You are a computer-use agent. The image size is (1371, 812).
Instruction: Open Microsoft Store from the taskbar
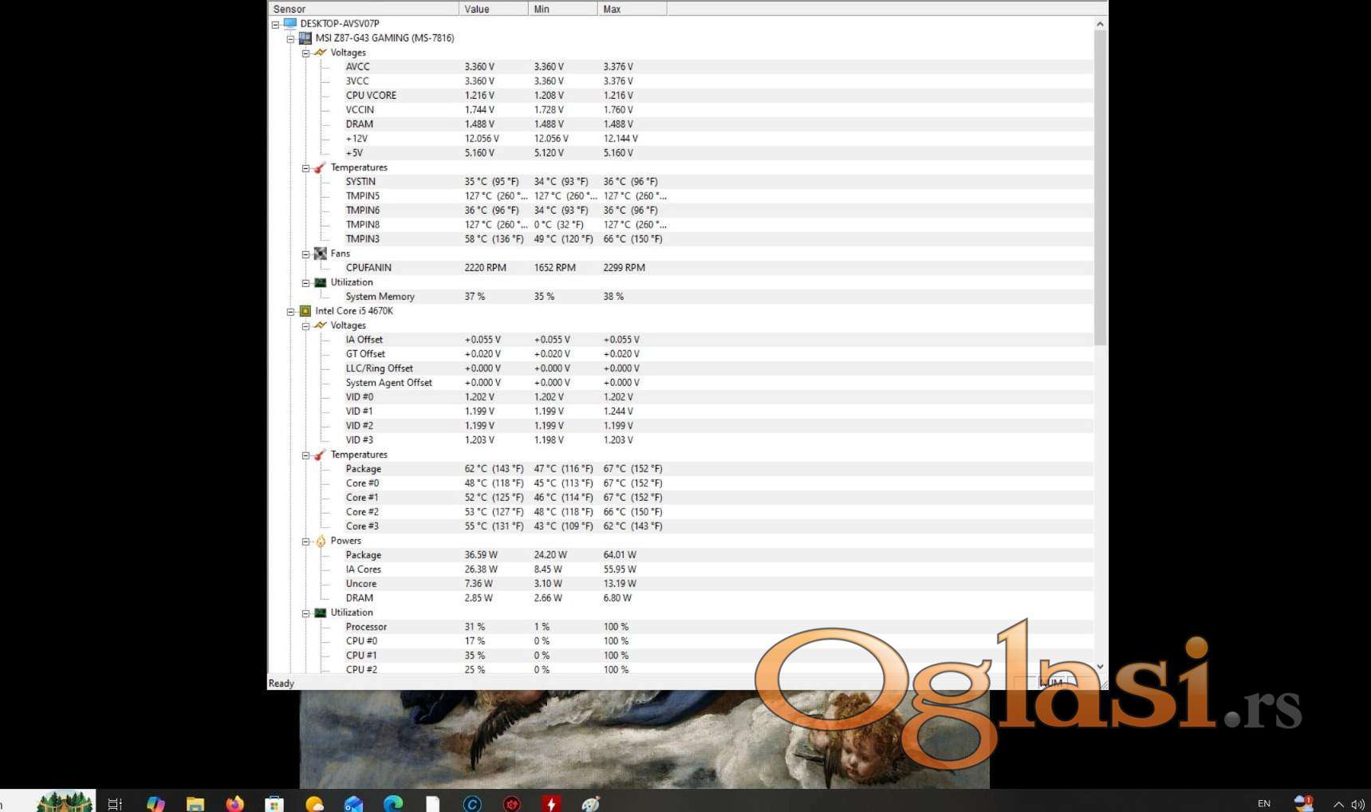274,803
